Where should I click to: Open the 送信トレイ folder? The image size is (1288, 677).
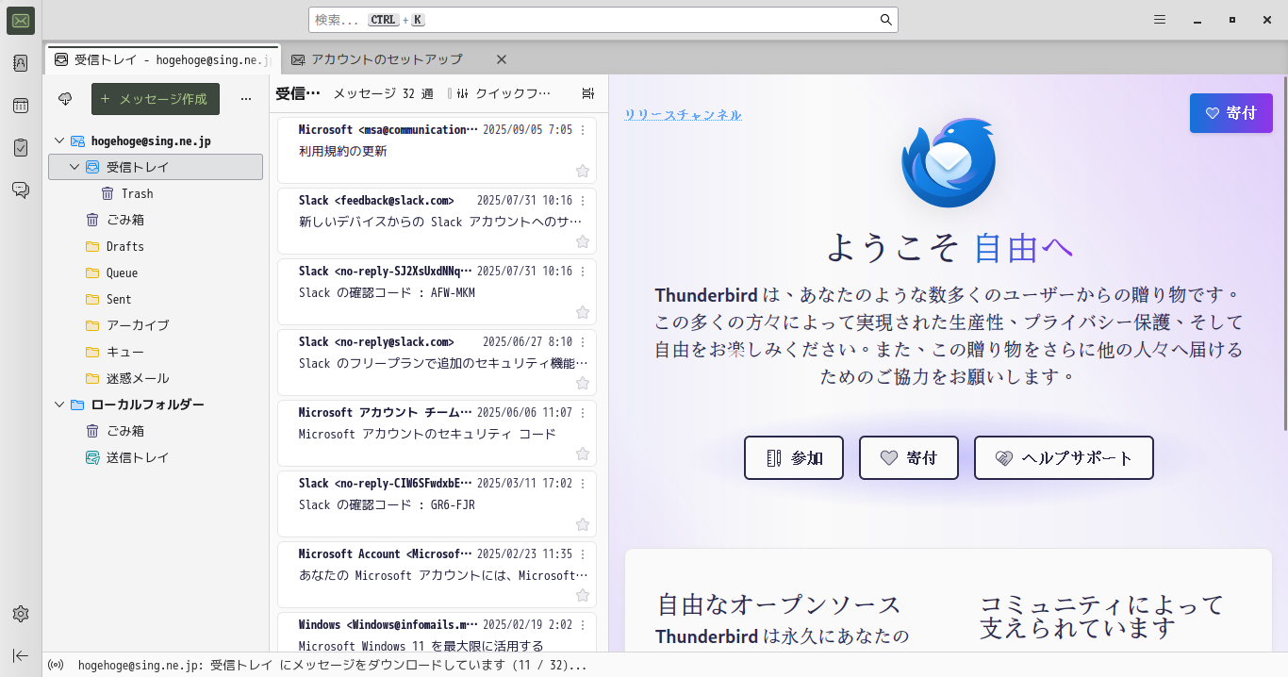coord(157,457)
